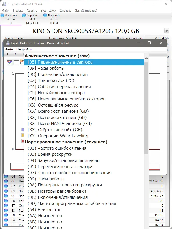Select (03) Время раскрутки
This screenshot has width=172, height=229.
pyautogui.click(x=84, y=154)
